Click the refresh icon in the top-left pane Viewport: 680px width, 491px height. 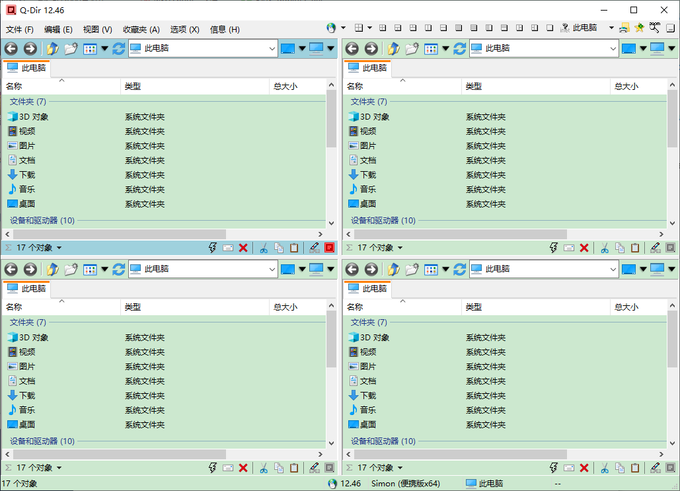119,48
